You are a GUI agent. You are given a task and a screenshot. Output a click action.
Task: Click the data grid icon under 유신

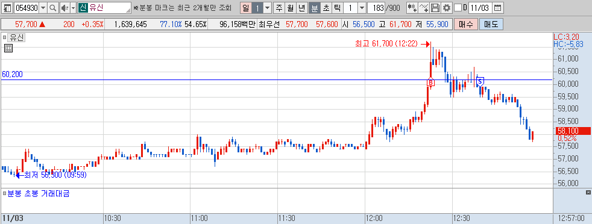[x=8, y=48]
